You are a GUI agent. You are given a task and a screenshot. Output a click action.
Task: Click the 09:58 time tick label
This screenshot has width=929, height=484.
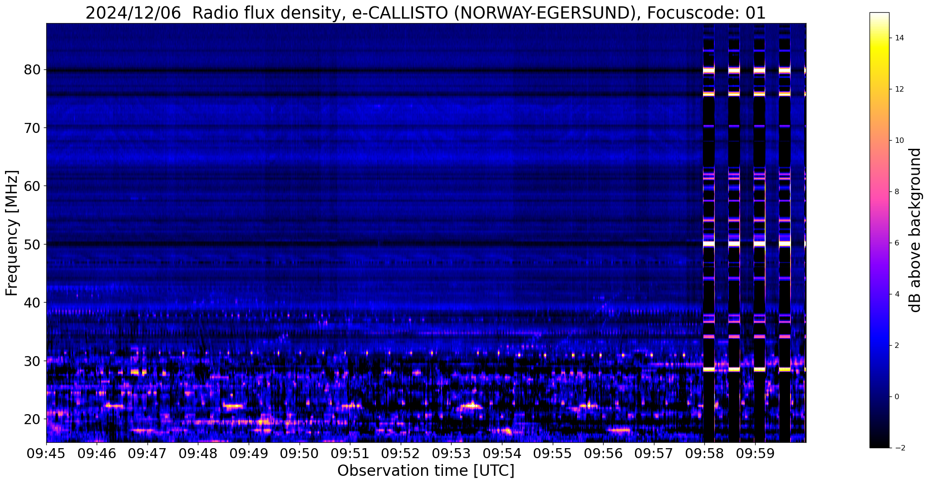(704, 454)
